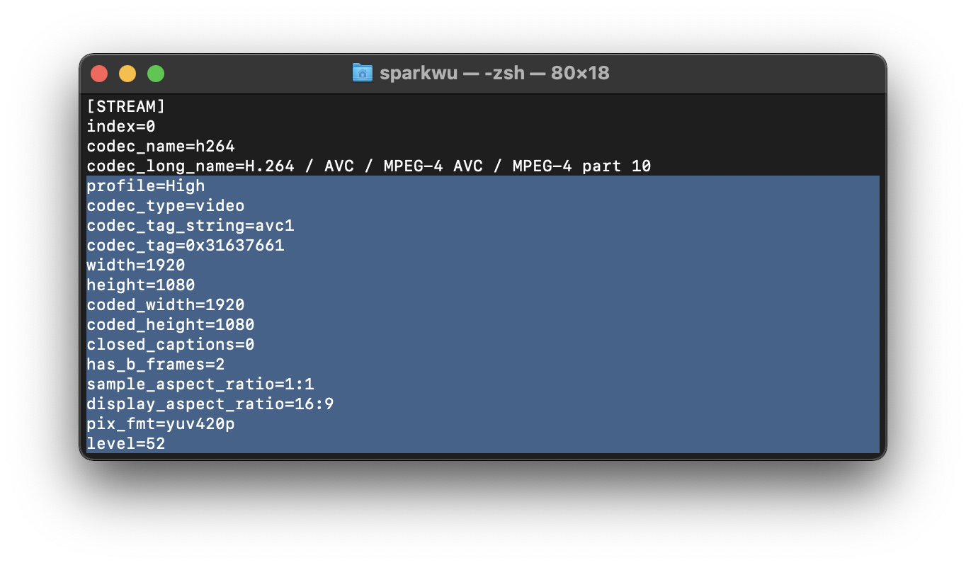Click the home folder icon in title bar
The height and width of the screenshot is (565, 966).
362,73
